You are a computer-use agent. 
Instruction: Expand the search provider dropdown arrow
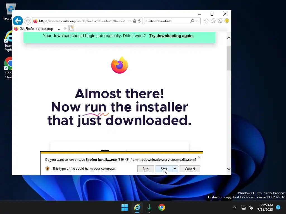(x=197, y=21)
